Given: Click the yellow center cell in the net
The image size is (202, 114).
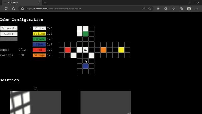Looking at the screenshot, I should tap(121, 50).
